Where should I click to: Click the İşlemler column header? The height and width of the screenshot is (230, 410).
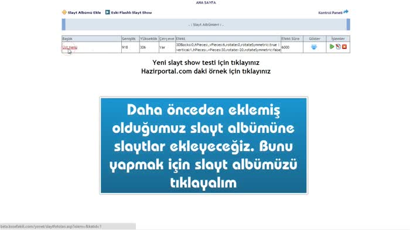pyautogui.click(x=338, y=39)
